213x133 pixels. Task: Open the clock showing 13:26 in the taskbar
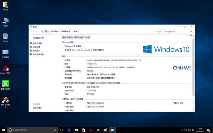click(x=200, y=130)
